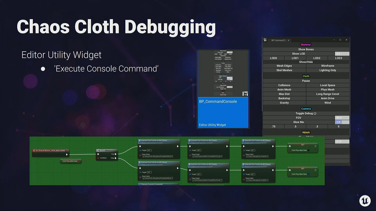Click the Pass Cmnd pin of the DebugDraw.Enabled 1 node

(x=244, y=179)
